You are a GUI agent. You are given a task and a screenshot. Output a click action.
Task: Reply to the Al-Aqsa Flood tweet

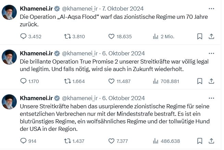(24, 36)
